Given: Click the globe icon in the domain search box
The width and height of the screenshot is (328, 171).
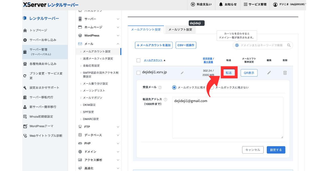Looking at the screenshot, I should (x=237, y=45).
